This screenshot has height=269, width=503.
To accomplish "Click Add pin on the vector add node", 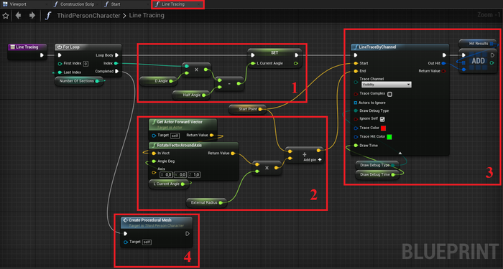I will 313,160.
